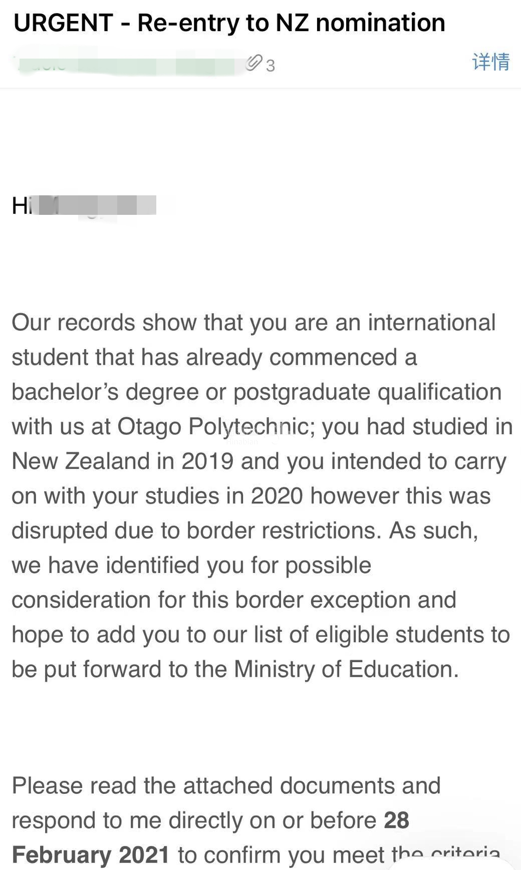Viewport: 521px width, 870px height.
Task: Click the word 'international' in first line
Action: coord(431,323)
